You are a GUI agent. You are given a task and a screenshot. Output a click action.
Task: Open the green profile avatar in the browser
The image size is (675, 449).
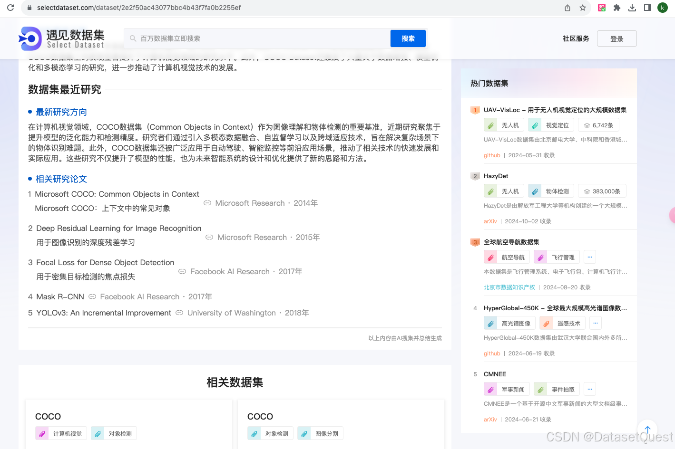(663, 8)
